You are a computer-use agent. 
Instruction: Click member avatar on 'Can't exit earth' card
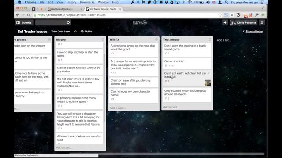pyautogui.click(x=208, y=83)
